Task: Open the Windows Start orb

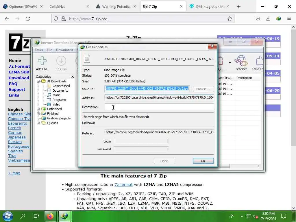Action: (x=8, y=216)
